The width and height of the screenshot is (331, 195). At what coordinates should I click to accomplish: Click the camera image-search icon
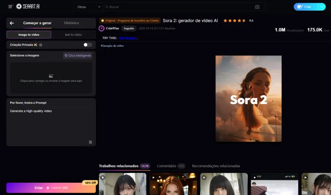pos(257,7)
